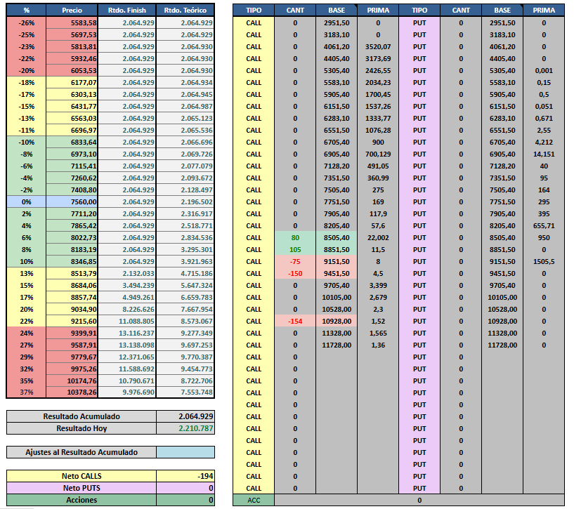
Task: Click PUT prima value 295
Action: pos(544,202)
